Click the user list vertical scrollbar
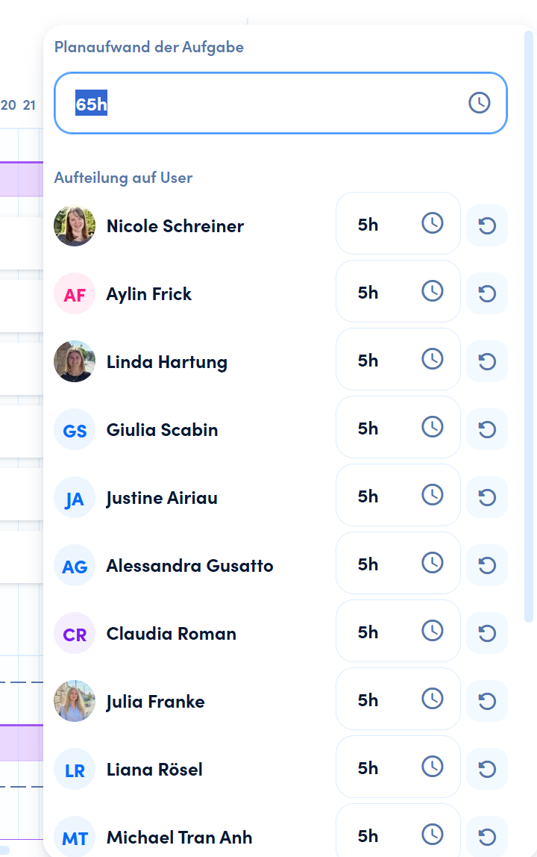 [529, 328]
